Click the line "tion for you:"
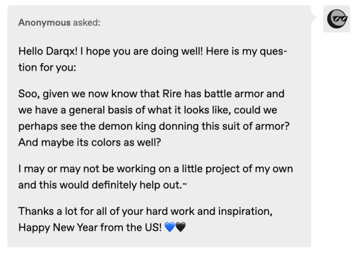This screenshot has width=359, height=254. [47, 67]
